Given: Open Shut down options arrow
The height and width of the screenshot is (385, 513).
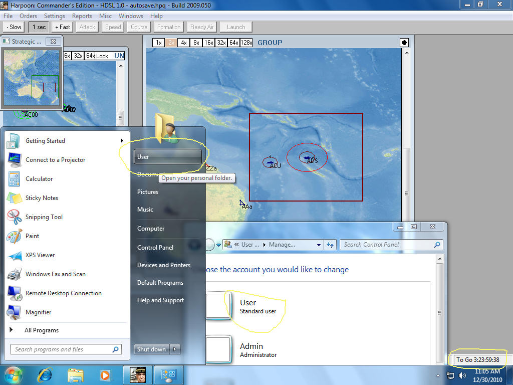Looking at the screenshot, I should [x=175, y=349].
